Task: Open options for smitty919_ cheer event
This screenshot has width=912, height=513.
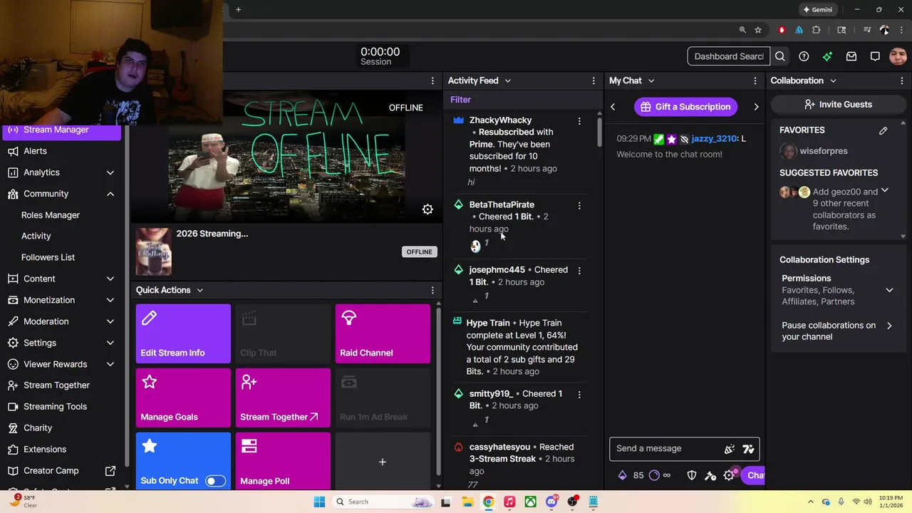Action: 579,395
